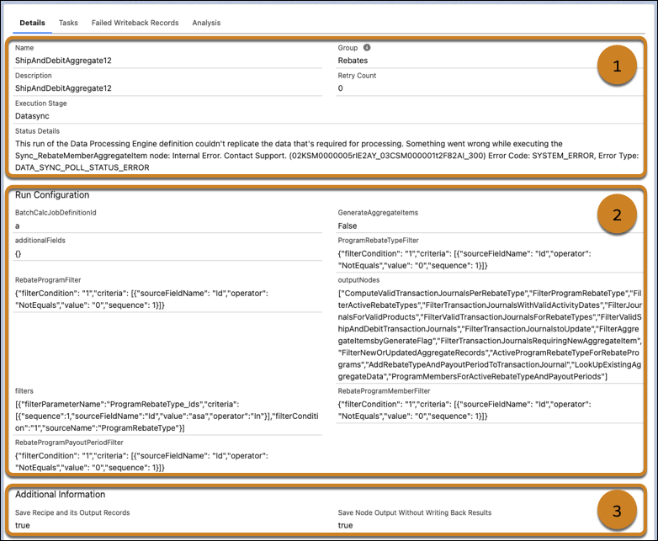The height and width of the screenshot is (541, 658).
Task: Click the Additional Information section heading
Action: [x=60, y=495]
